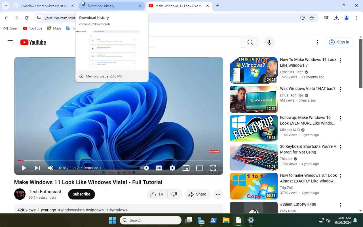This screenshot has height=227, width=363.
Task: Bookmark this page star icon
Action: point(312,18)
